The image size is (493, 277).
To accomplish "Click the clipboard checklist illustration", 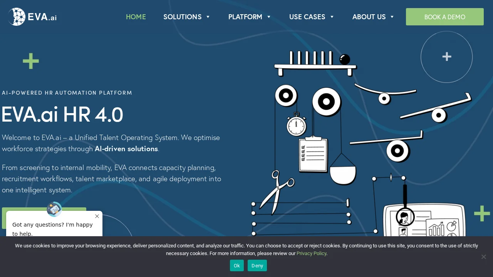I will pyautogui.click(x=313, y=154).
